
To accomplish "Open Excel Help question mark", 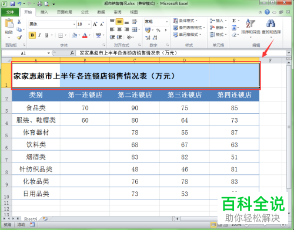I will coord(267,12).
